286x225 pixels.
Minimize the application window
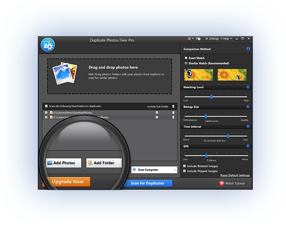point(237,39)
